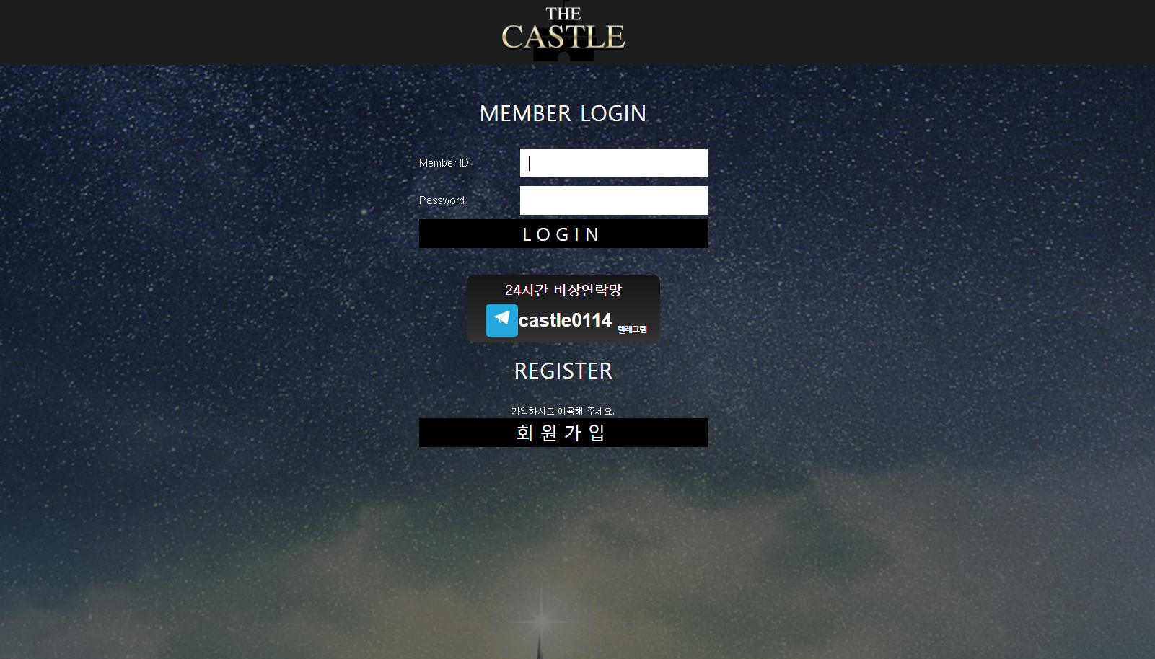
Task: Focus the Member ID input field
Action: click(614, 163)
